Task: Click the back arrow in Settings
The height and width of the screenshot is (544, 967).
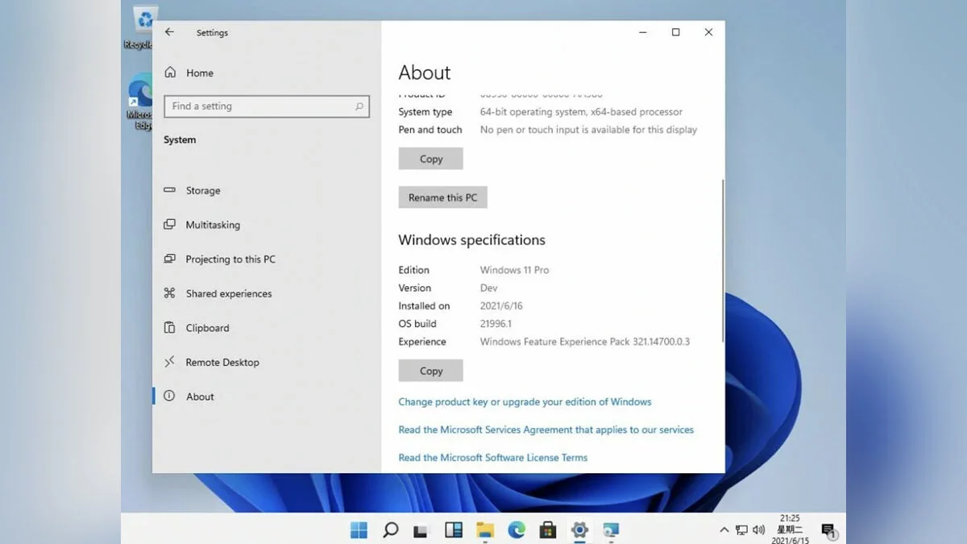Action: (169, 32)
